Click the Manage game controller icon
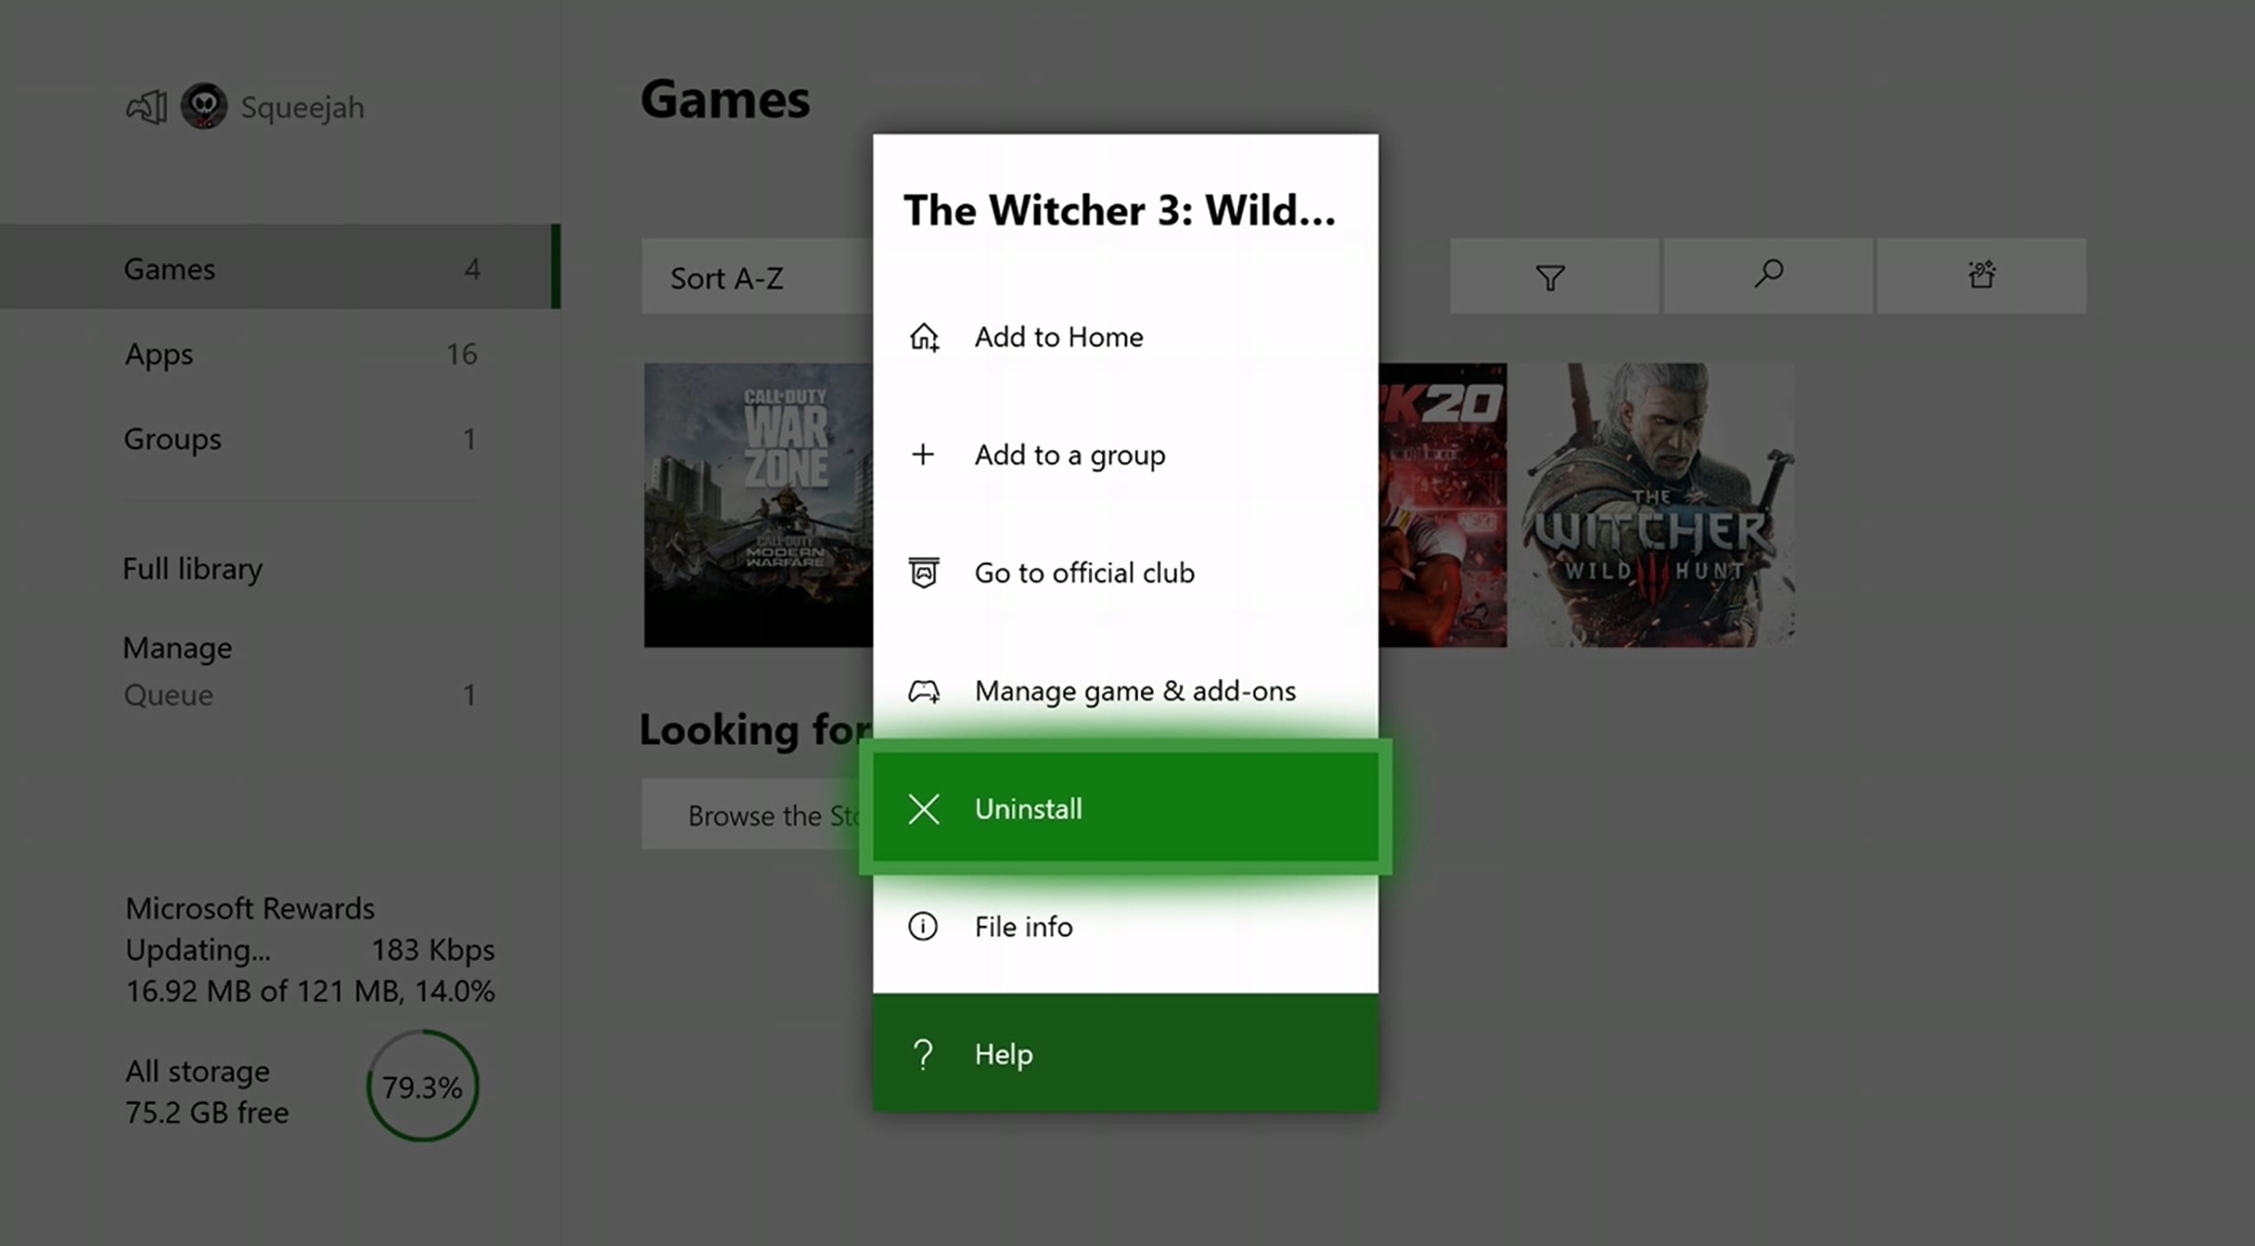2255x1246 pixels. pyautogui.click(x=922, y=689)
